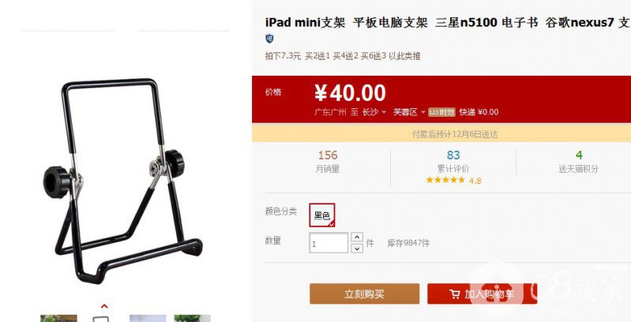This screenshot has height=322, width=631.
Task: Click the main tablet stand image
Action: 122,181
